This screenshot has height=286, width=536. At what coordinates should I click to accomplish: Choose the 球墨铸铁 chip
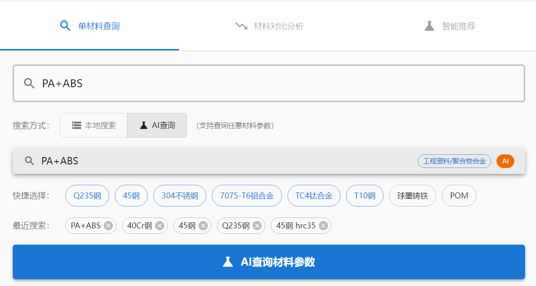pyautogui.click(x=413, y=196)
